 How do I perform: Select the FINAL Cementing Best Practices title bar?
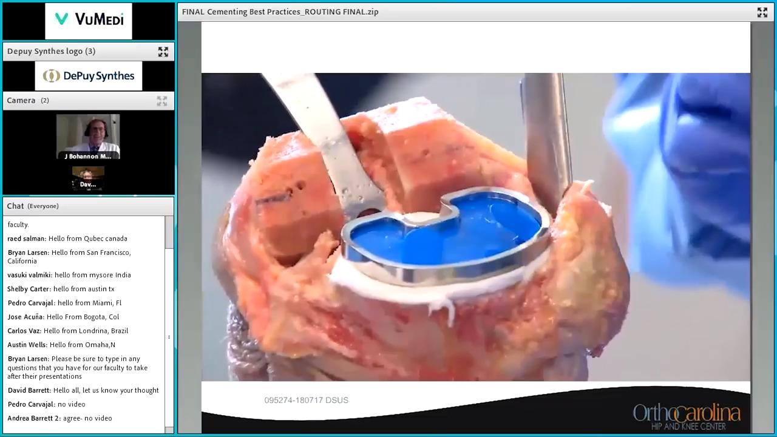pos(279,12)
